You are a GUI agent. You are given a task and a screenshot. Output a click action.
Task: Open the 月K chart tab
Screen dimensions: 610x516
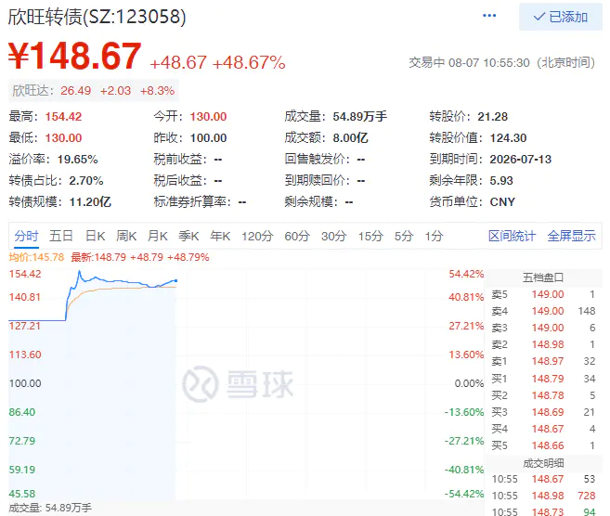click(x=158, y=236)
